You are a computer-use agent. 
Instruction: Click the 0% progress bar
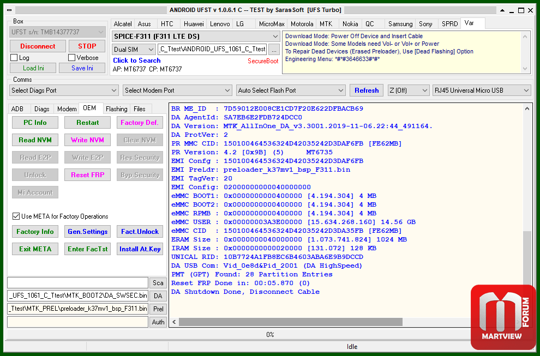coord(269,334)
